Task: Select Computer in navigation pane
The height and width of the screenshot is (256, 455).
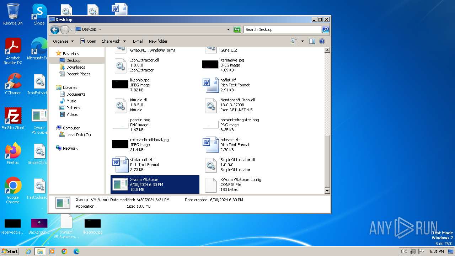Action: [71, 128]
